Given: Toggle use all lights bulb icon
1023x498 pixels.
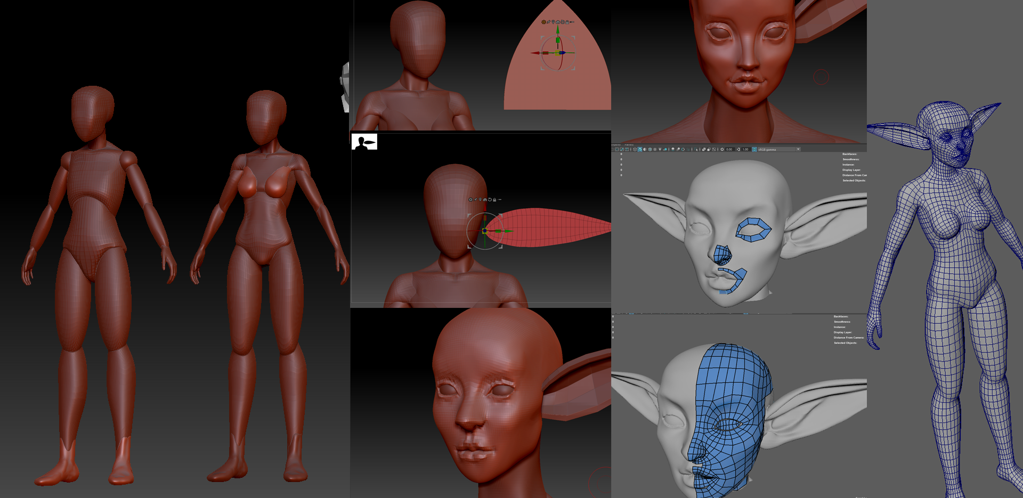Looking at the screenshot, I should coord(660,149).
